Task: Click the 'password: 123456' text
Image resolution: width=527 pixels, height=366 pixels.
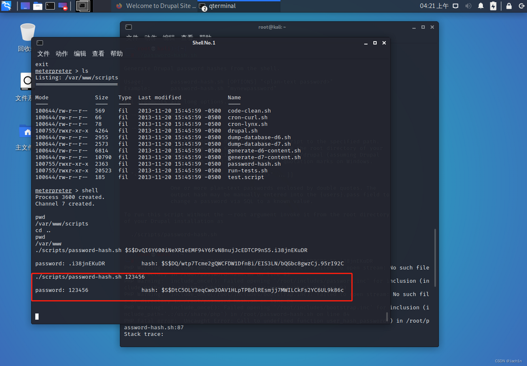Action: 62,290
